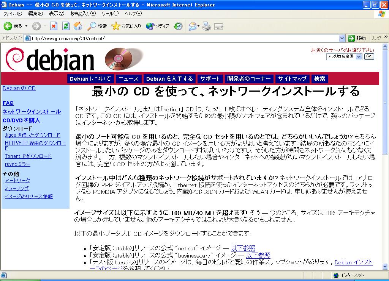Screen dimensions: 389x281
Task: Open the server country dropdown (アメリカ合衆国)
Action: (344, 57)
